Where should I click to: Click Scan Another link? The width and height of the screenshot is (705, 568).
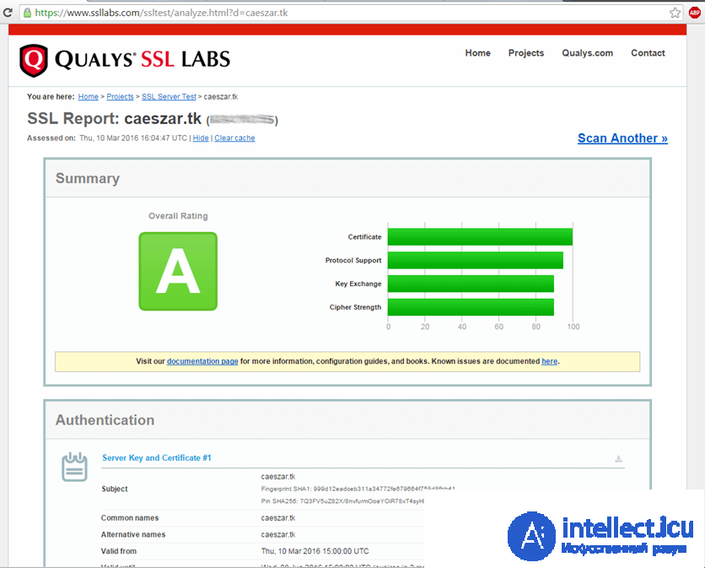pos(622,138)
